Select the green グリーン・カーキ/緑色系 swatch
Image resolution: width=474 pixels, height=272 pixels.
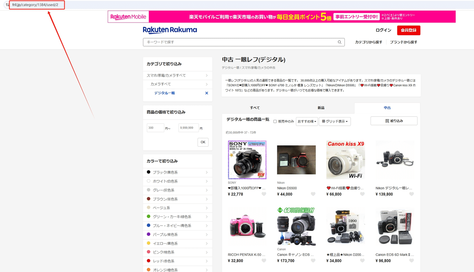[x=149, y=216]
